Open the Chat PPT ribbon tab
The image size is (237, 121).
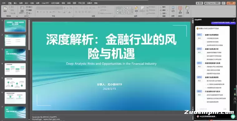(x=45, y=3)
